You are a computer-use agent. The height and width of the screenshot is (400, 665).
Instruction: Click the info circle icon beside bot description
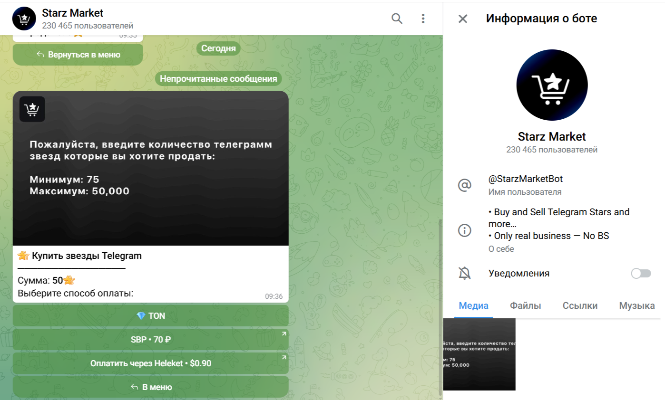[x=464, y=230]
